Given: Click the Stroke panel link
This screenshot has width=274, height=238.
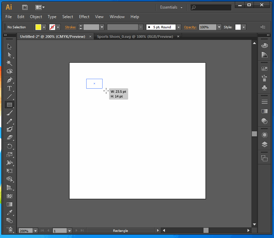Looking at the screenshot, I should pos(70,27).
